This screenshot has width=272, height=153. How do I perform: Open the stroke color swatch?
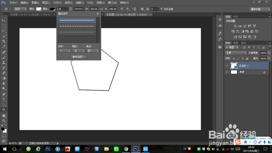(x=52, y=9)
